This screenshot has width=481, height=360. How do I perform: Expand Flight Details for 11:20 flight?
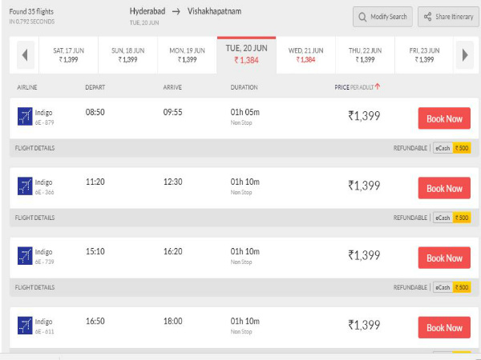coord(35,218)
